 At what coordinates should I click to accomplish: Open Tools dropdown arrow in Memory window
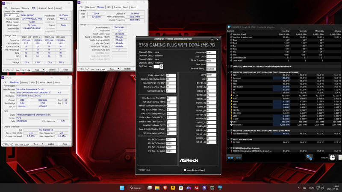[x=118, y=69]
